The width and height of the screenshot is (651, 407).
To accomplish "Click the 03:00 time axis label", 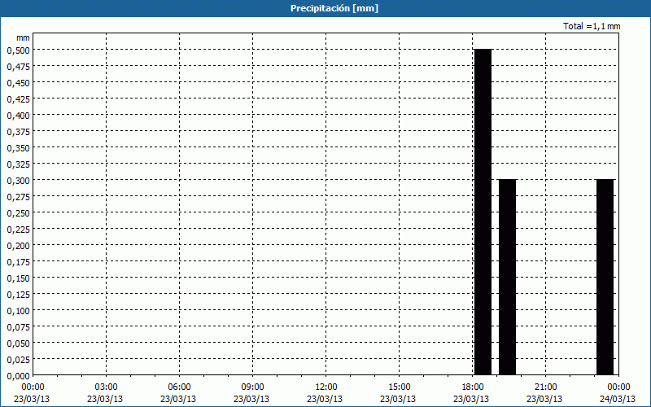I will pyautogui.click(x=106, y=387).
